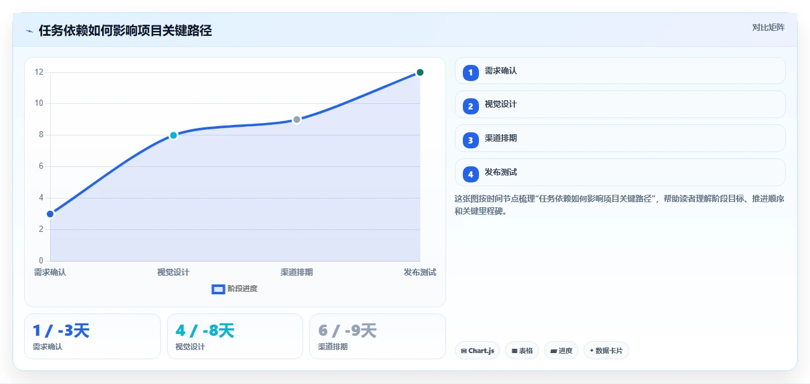Click the x-axis label 渠道排期
The image size is (810, 384).
click(x=296, y=273)
